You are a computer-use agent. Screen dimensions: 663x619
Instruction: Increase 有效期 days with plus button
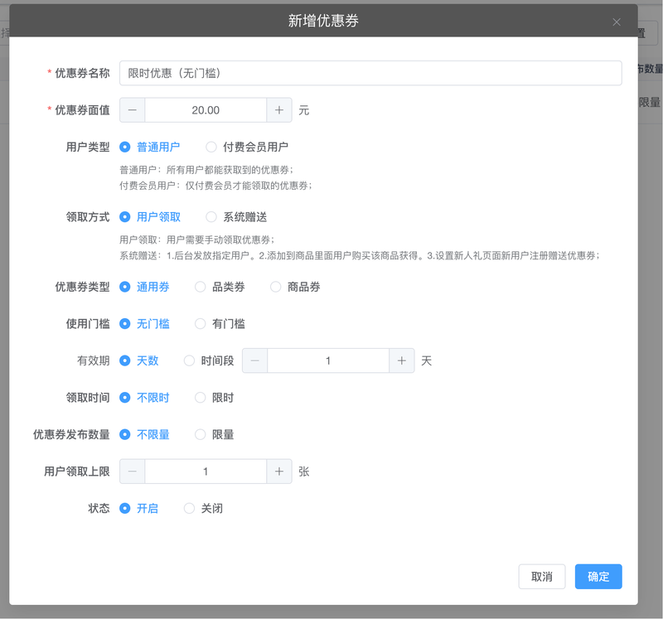pyautogui.click(x=402, y=360)
